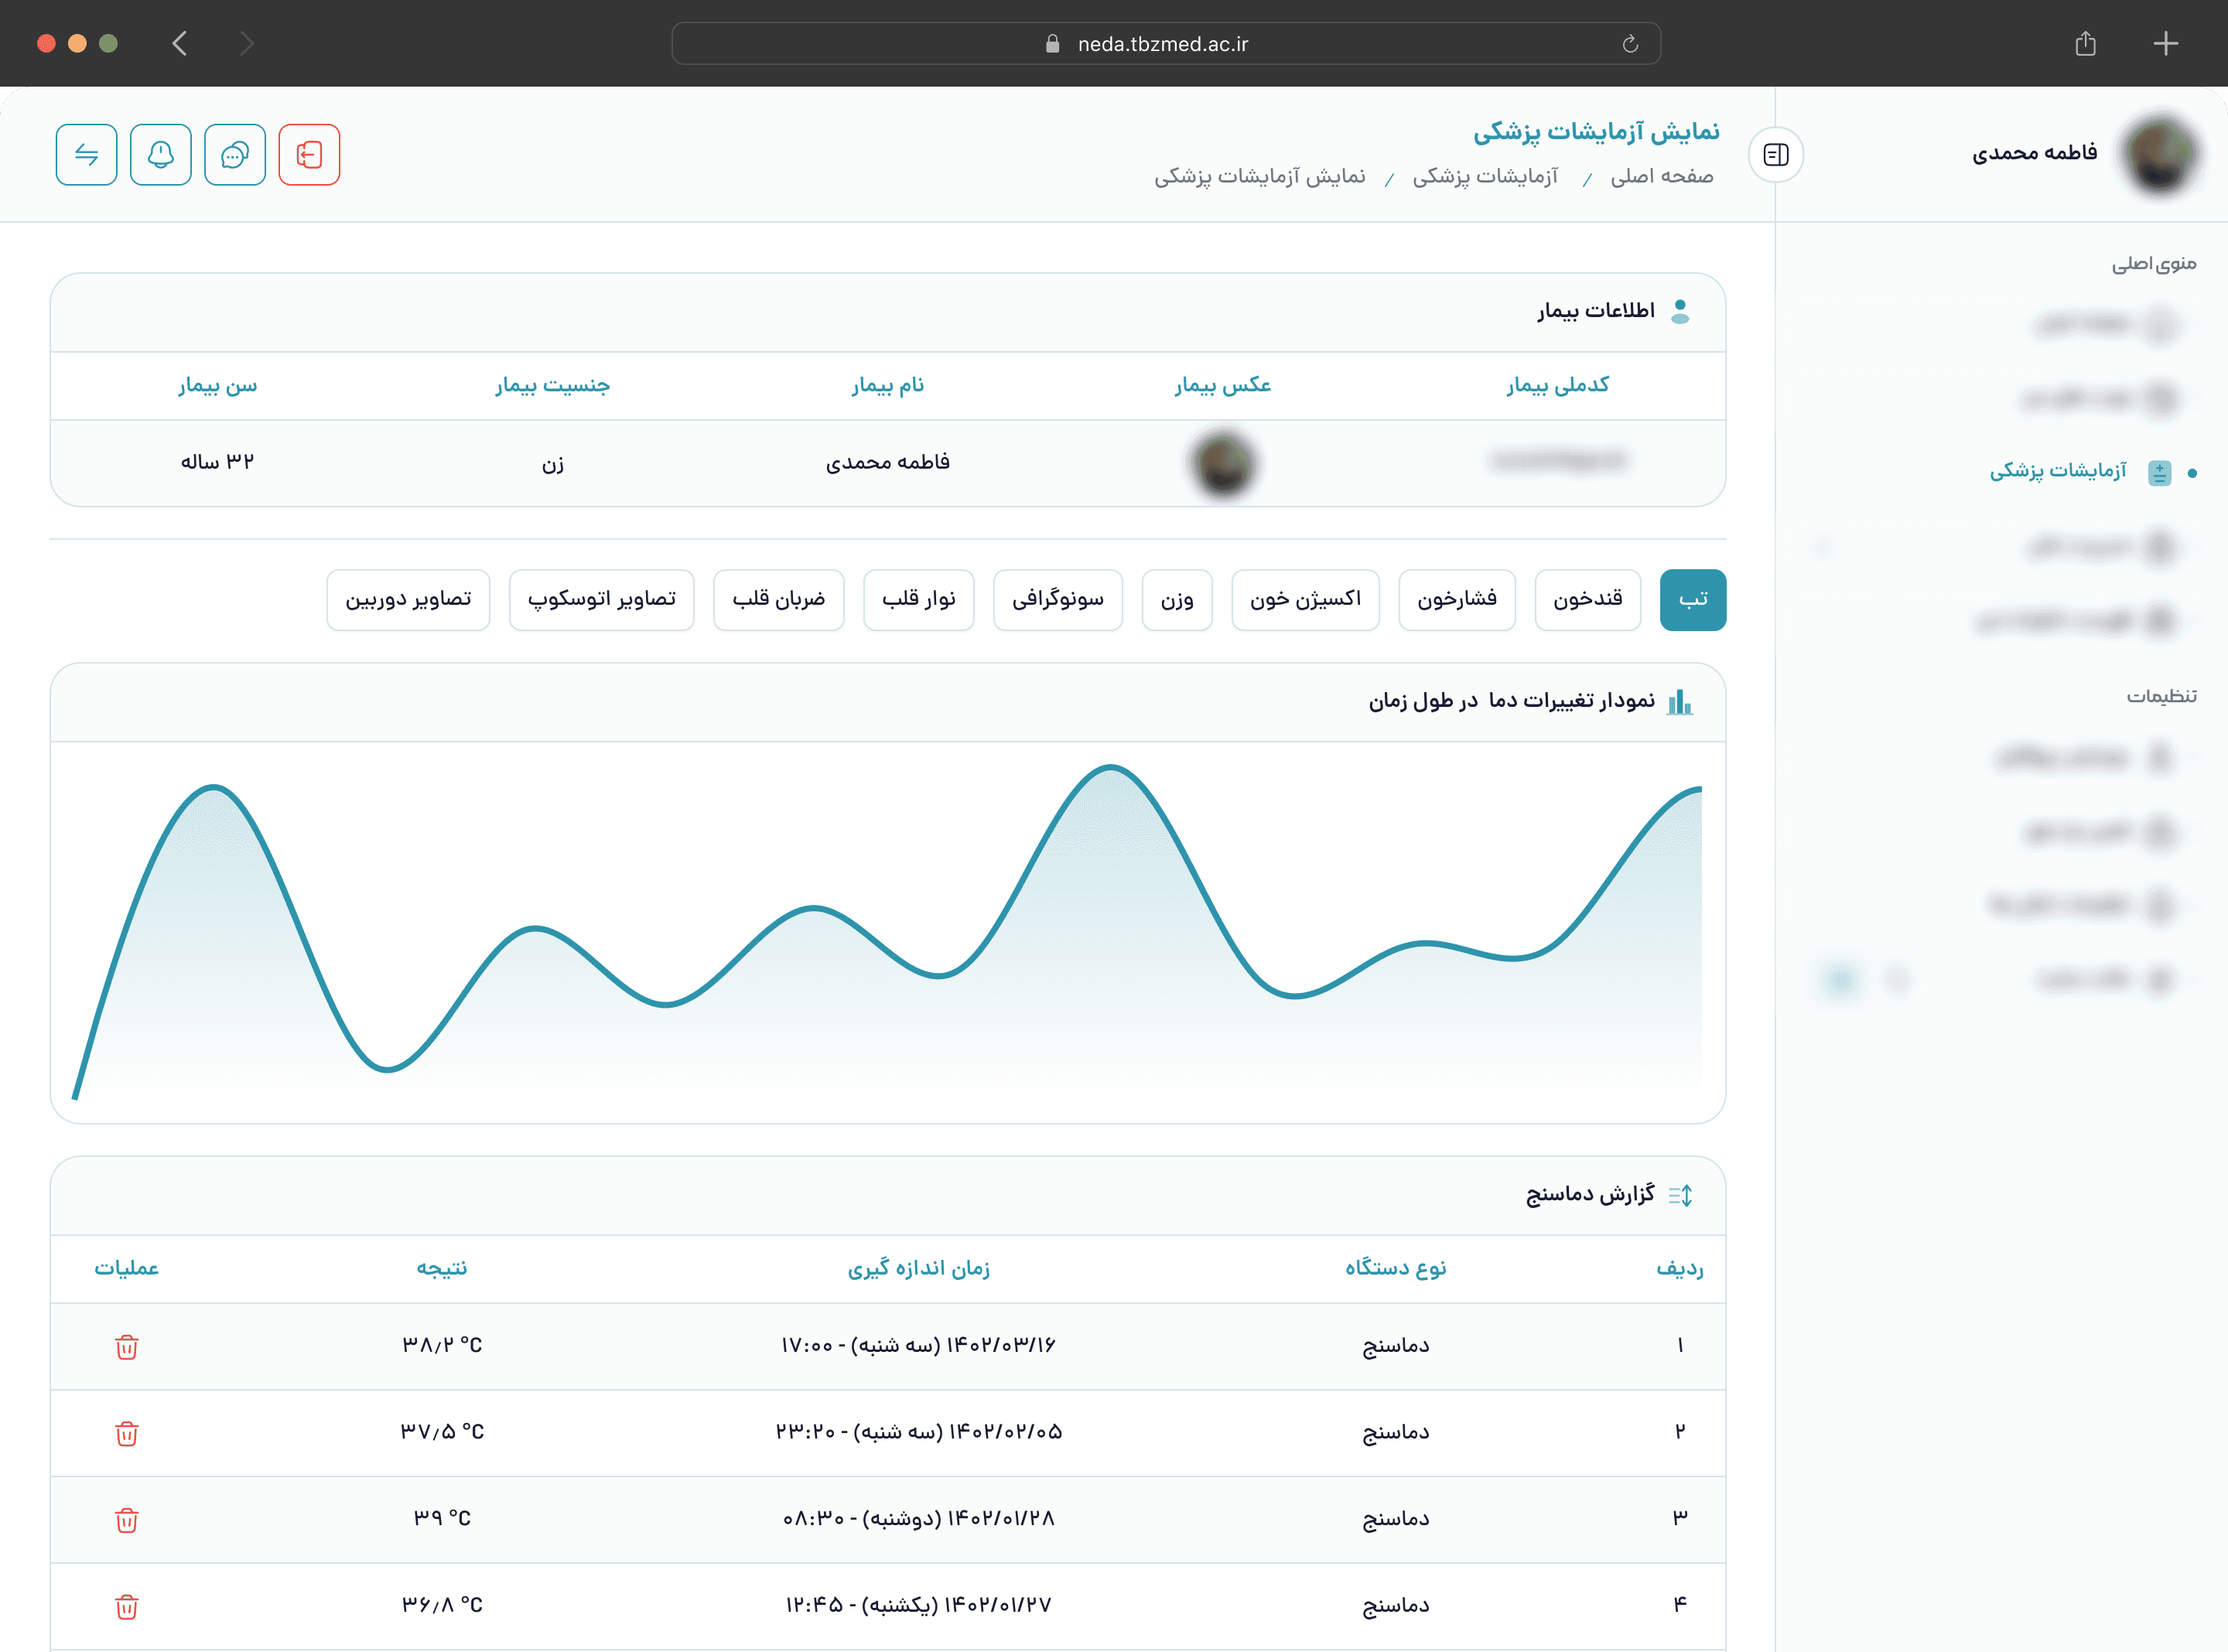Screen dimensions: 2228x1652
Task: Click the browser share icon
Action: tap(2085, 43)
